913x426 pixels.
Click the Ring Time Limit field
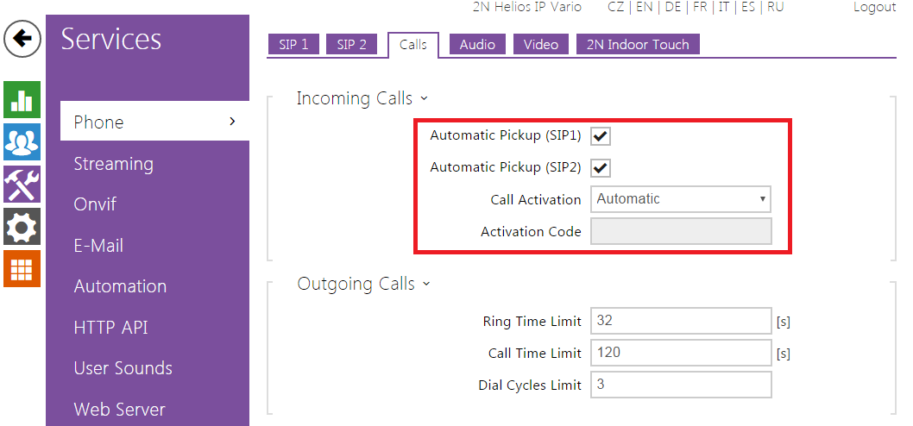680,321
